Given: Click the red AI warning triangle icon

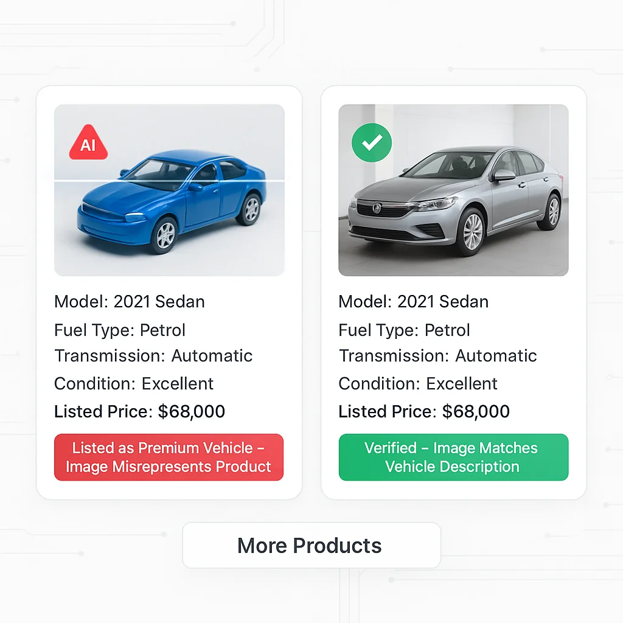Looking at the screenshot, I should (88, 144).
